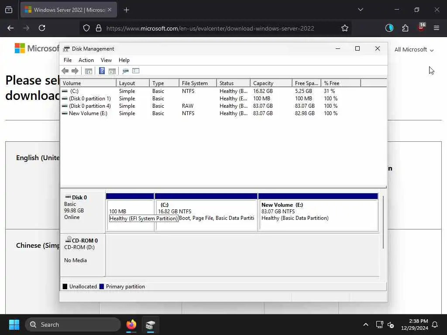Click the blue Help question mark icon
This screenshot has width=447, height=335.
click(x=102, y=71)
